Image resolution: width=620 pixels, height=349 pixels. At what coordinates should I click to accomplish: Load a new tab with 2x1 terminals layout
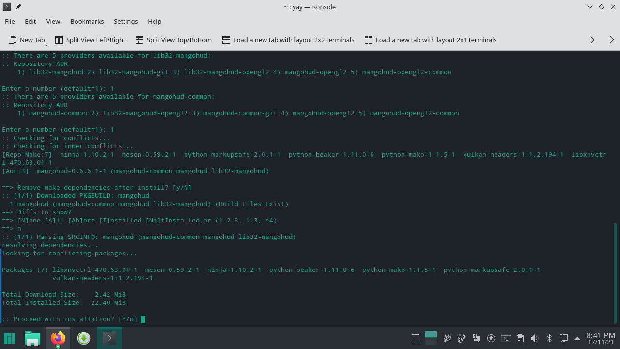431,40
